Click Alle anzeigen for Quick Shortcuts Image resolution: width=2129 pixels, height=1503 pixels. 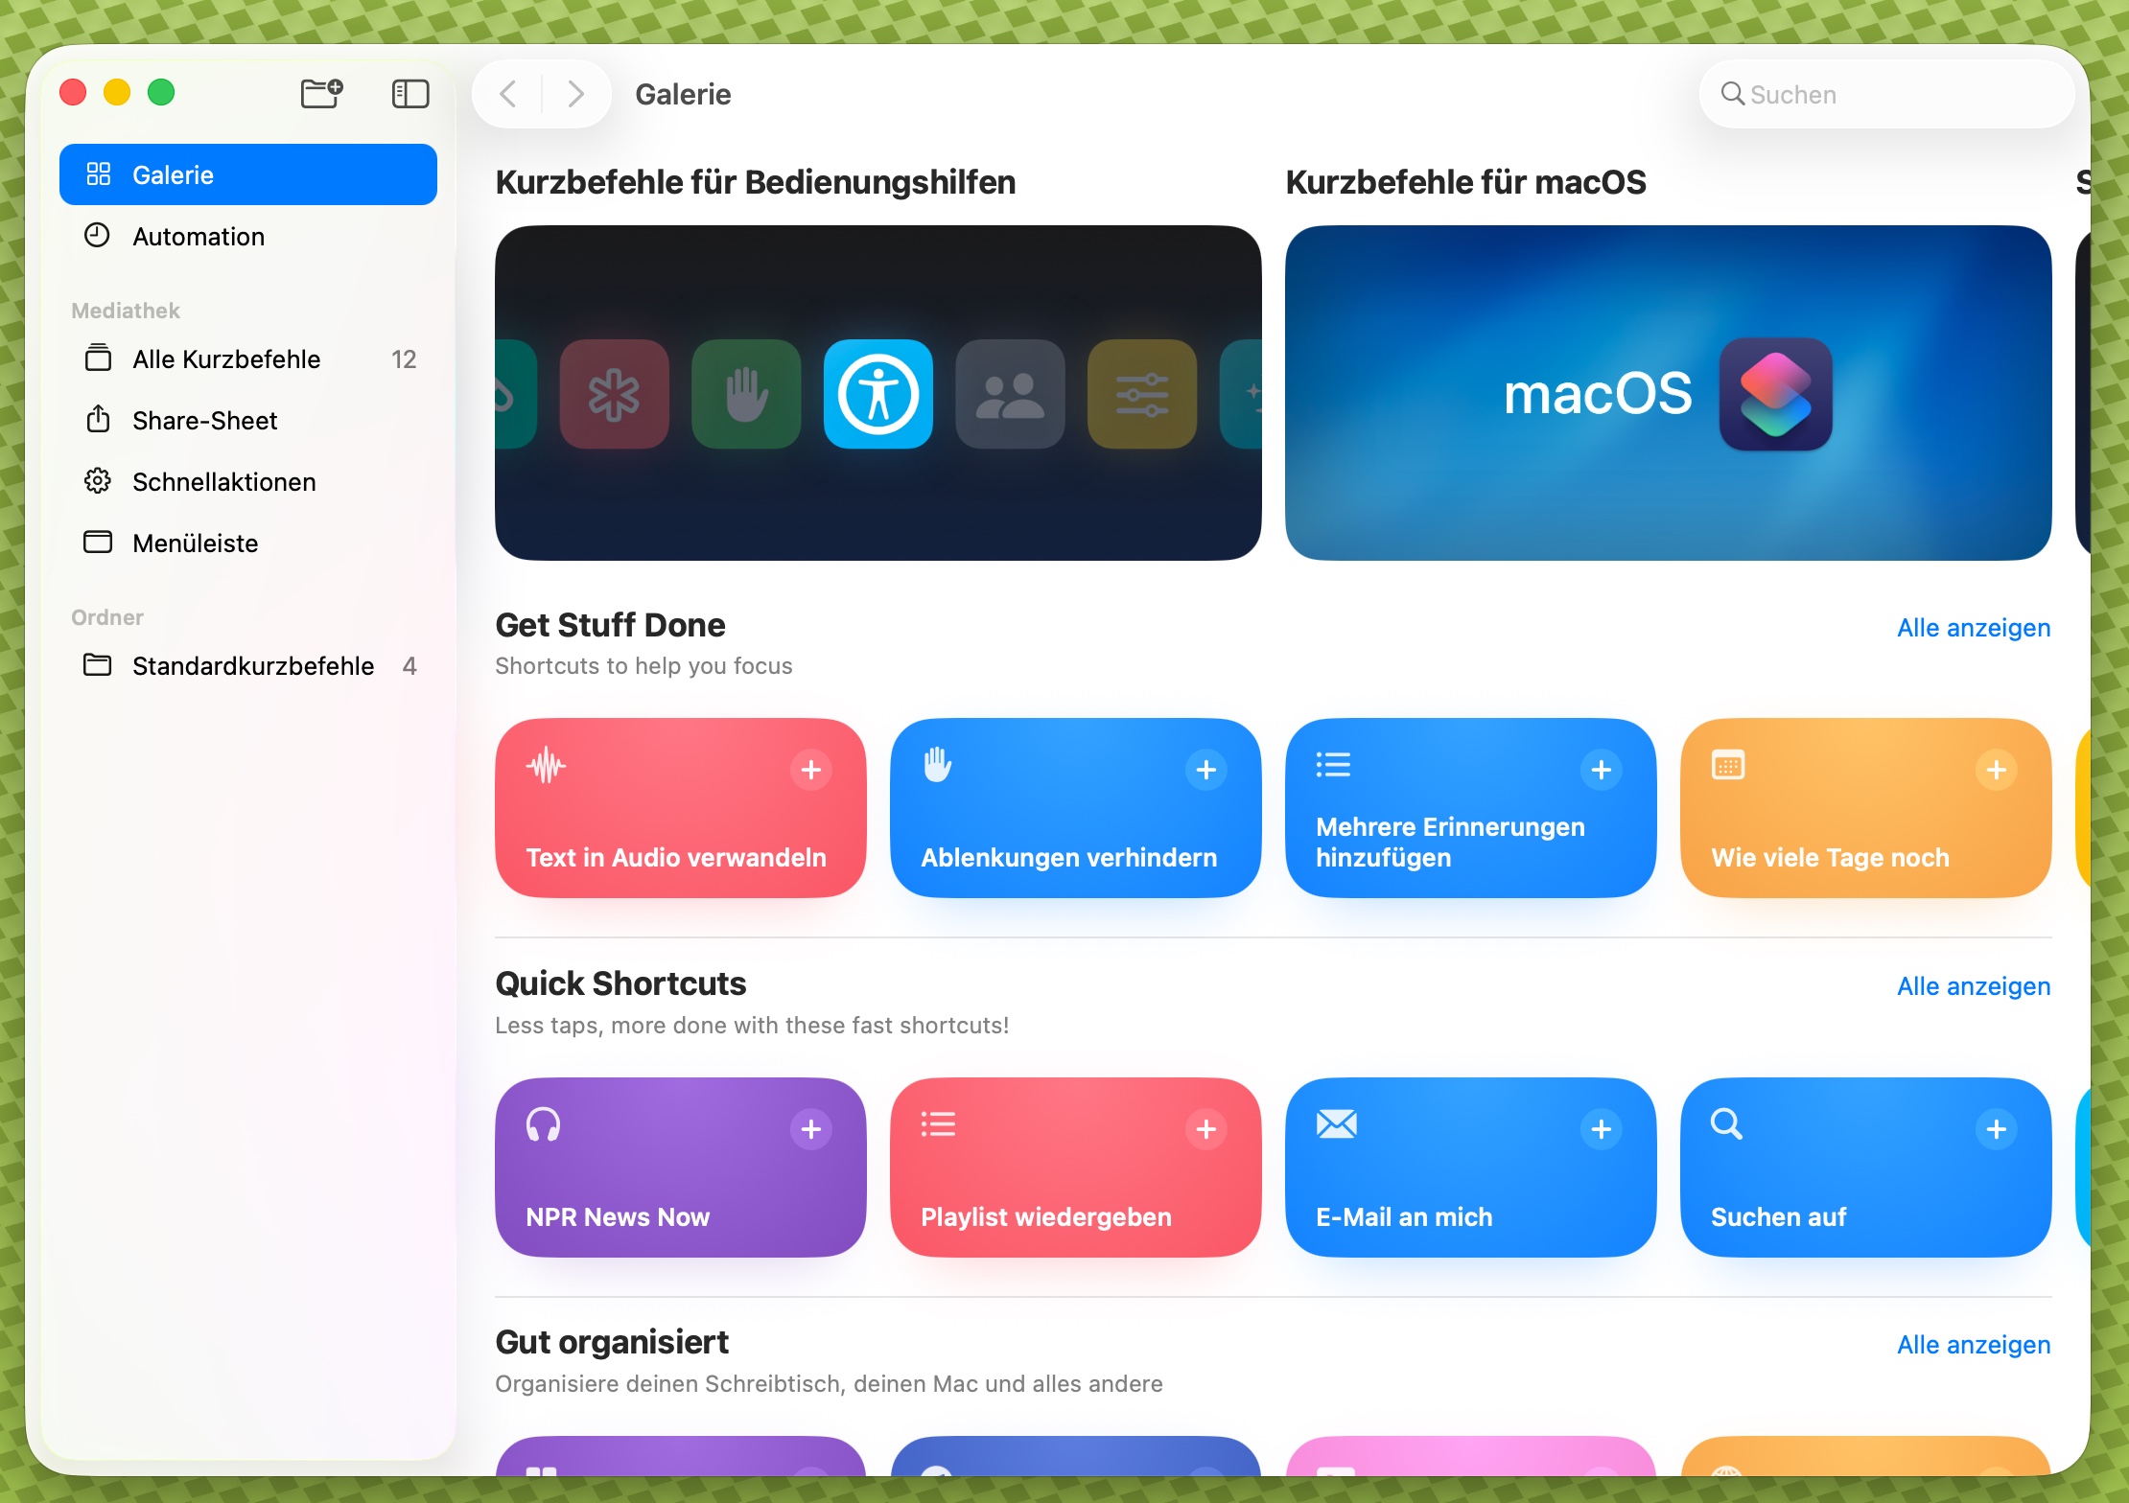pos(1974,986)
